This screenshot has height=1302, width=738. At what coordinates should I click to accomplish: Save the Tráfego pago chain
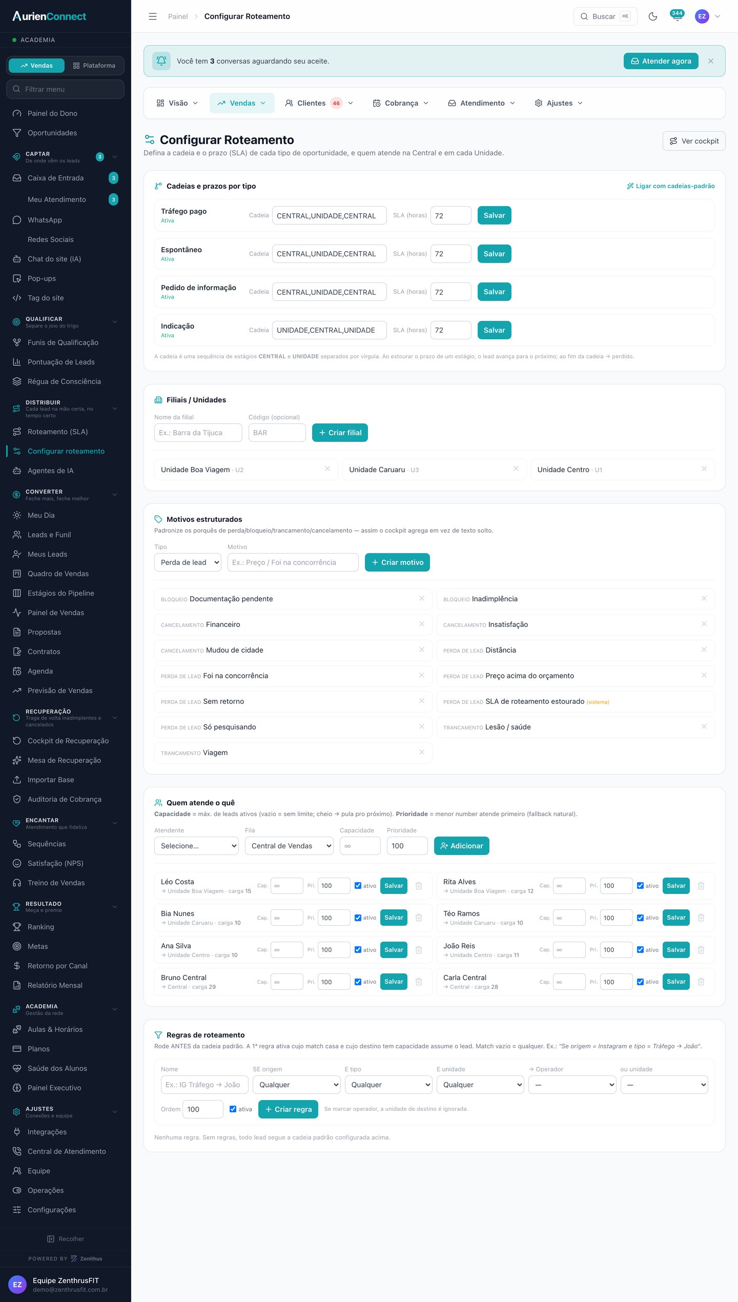[x=494, y=215]
